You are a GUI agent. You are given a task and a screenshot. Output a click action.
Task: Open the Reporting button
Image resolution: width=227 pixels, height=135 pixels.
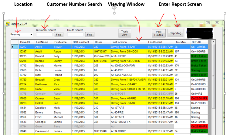pyautogui.click(x=175, y=33)
